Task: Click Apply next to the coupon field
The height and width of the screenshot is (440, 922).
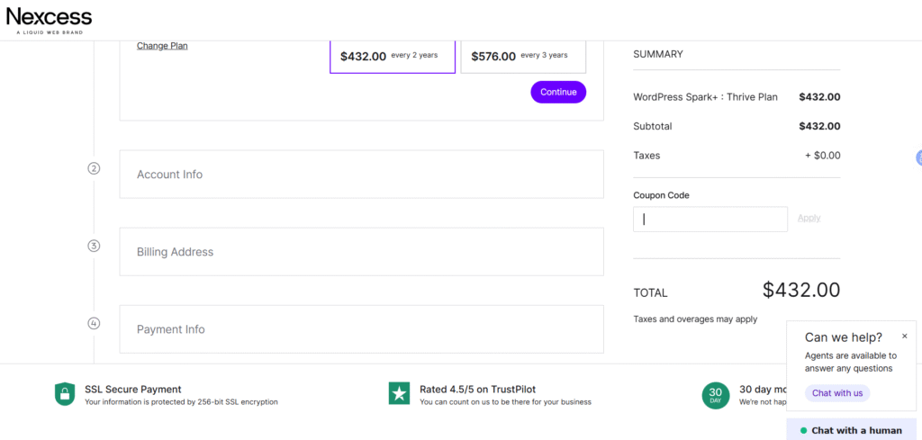Action: [x=809, y=218]
